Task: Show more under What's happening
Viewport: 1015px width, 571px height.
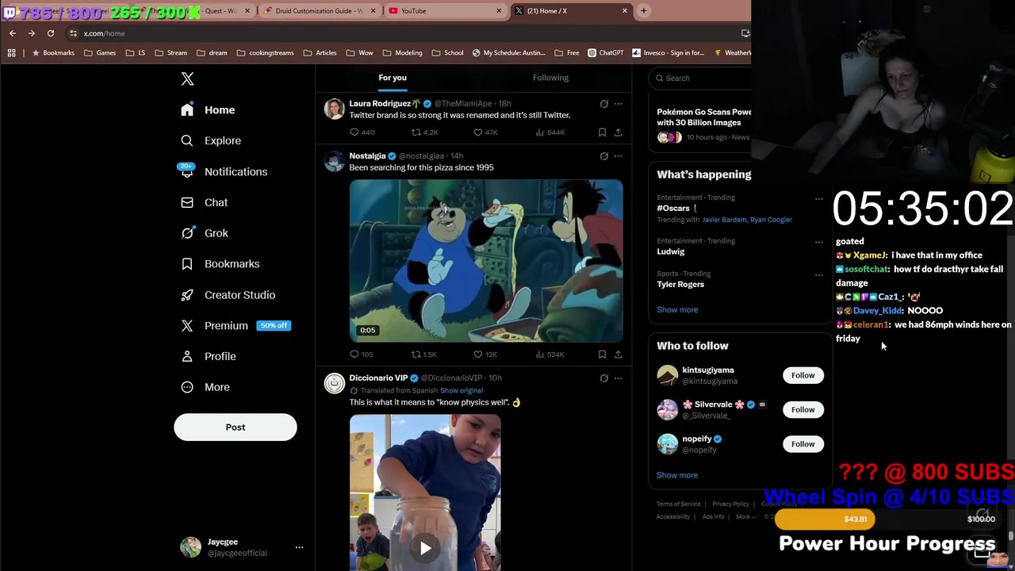Action: point(677,310)
